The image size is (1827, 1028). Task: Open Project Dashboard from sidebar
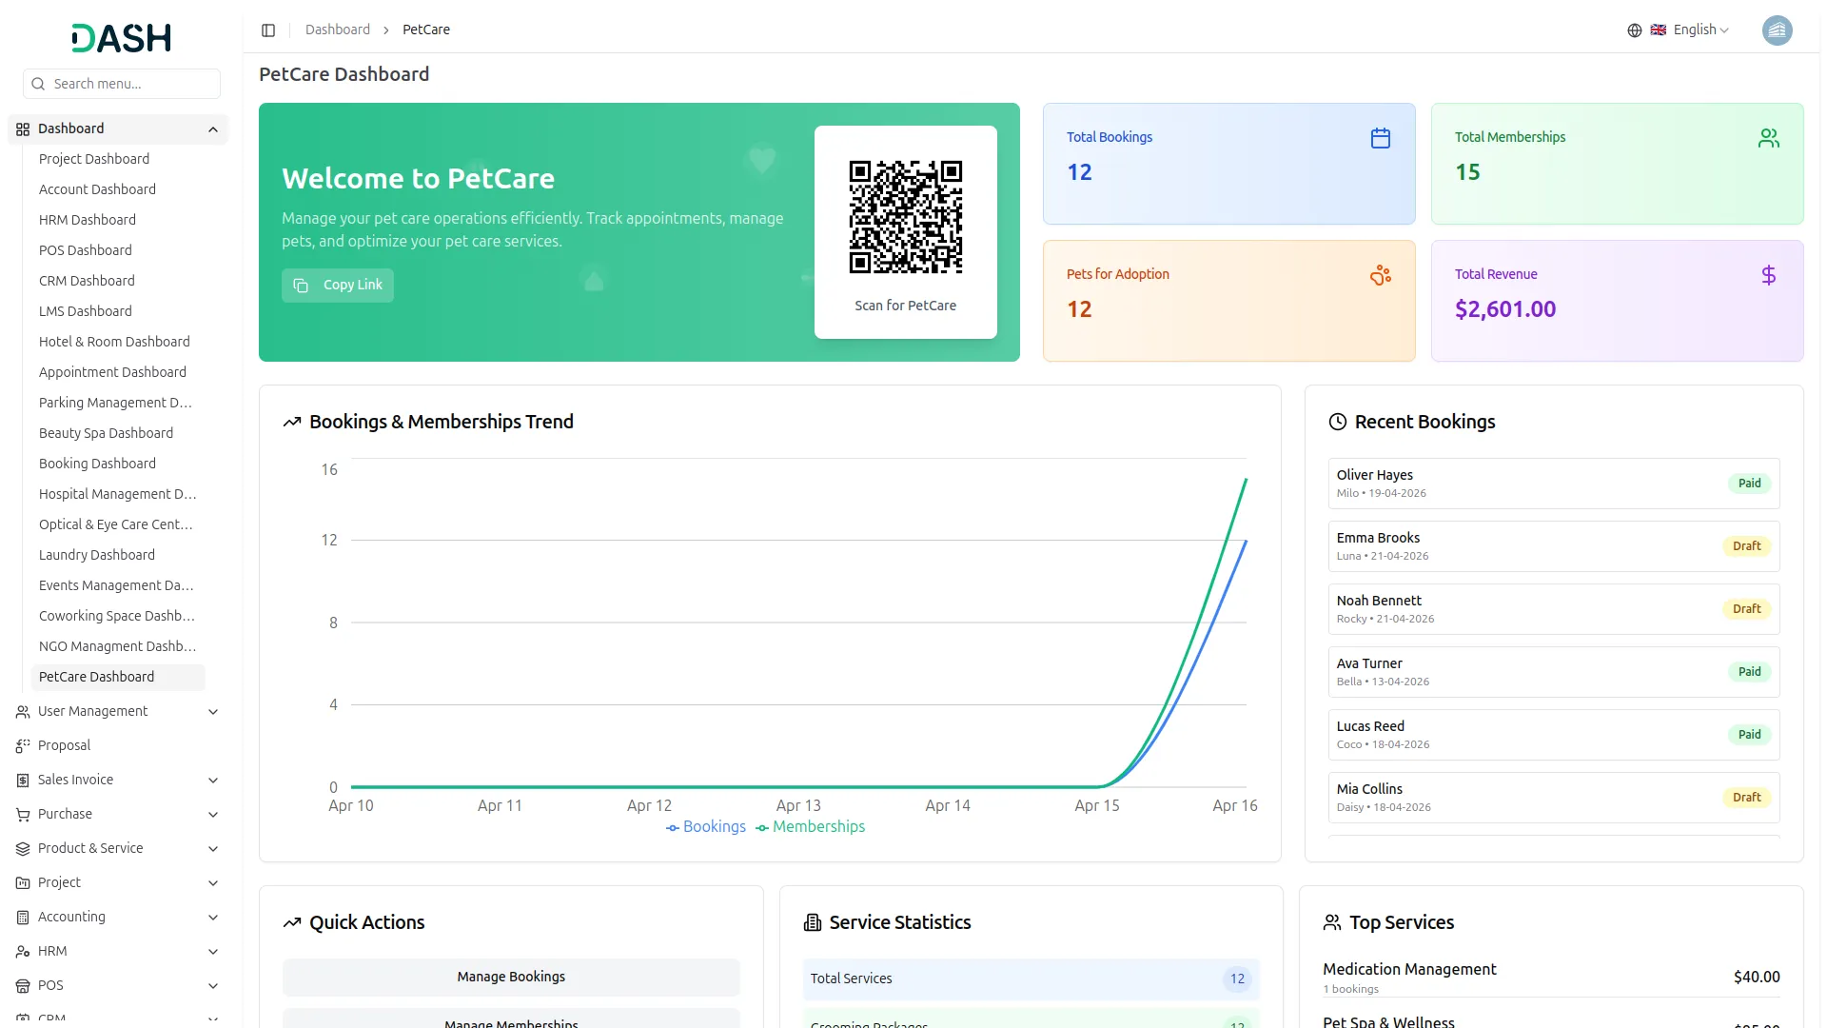click(x=94, y=159)
